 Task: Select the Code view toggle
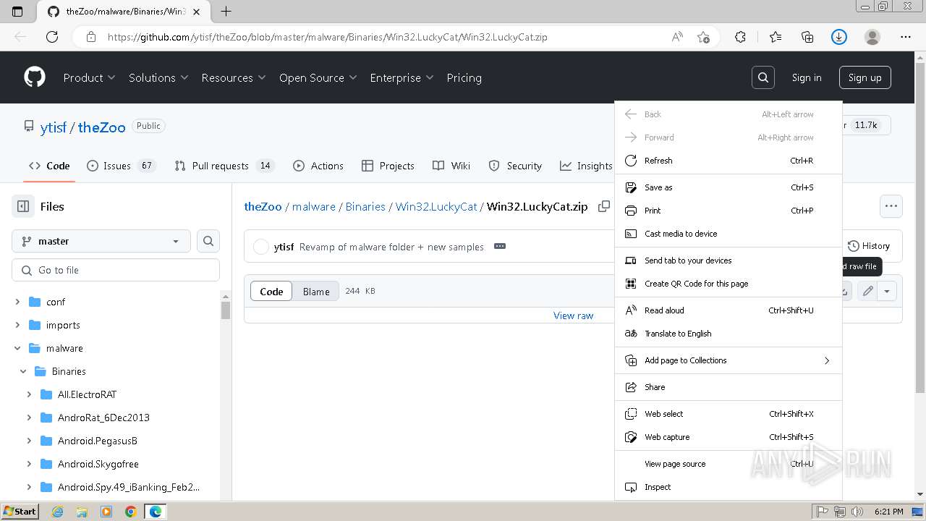click(271, 291)
